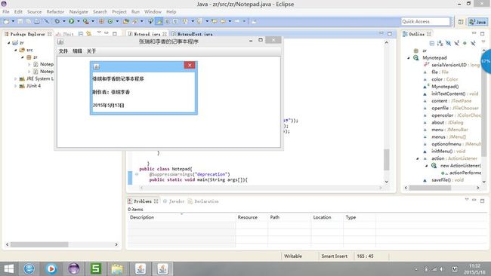This screenshot has width=491, height=276.
Task: Toggle Link with Editor in Package Explorer
Action: coord(89,34)
